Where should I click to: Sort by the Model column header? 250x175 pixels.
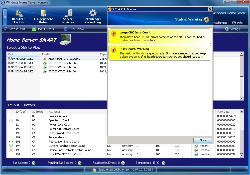tap(69, 54)
